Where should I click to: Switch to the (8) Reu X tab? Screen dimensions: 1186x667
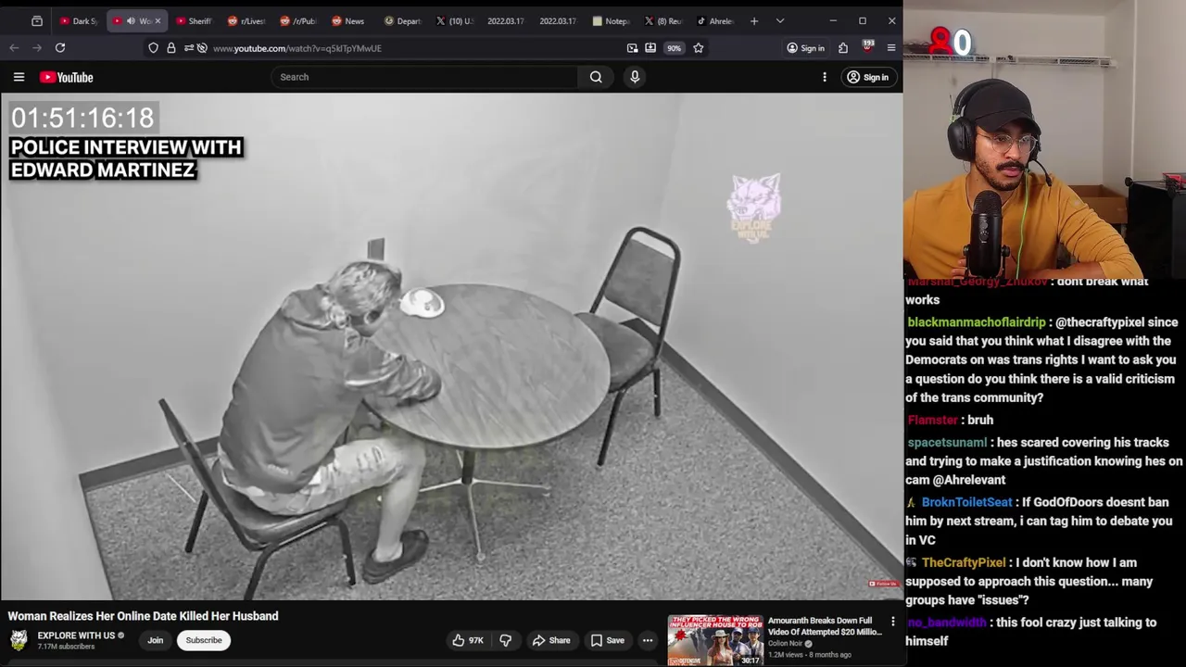(662, 20)
